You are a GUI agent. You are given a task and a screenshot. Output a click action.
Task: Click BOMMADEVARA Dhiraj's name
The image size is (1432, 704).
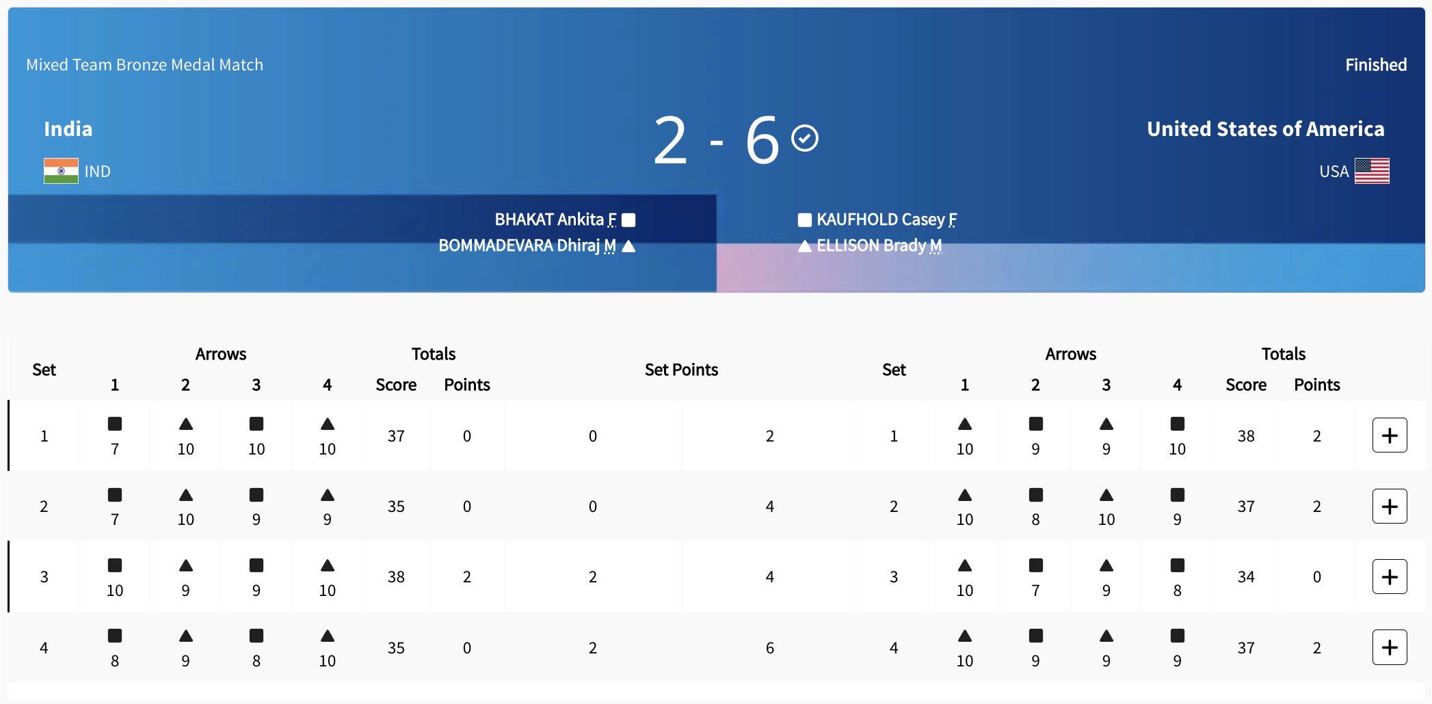click(520, 245)
